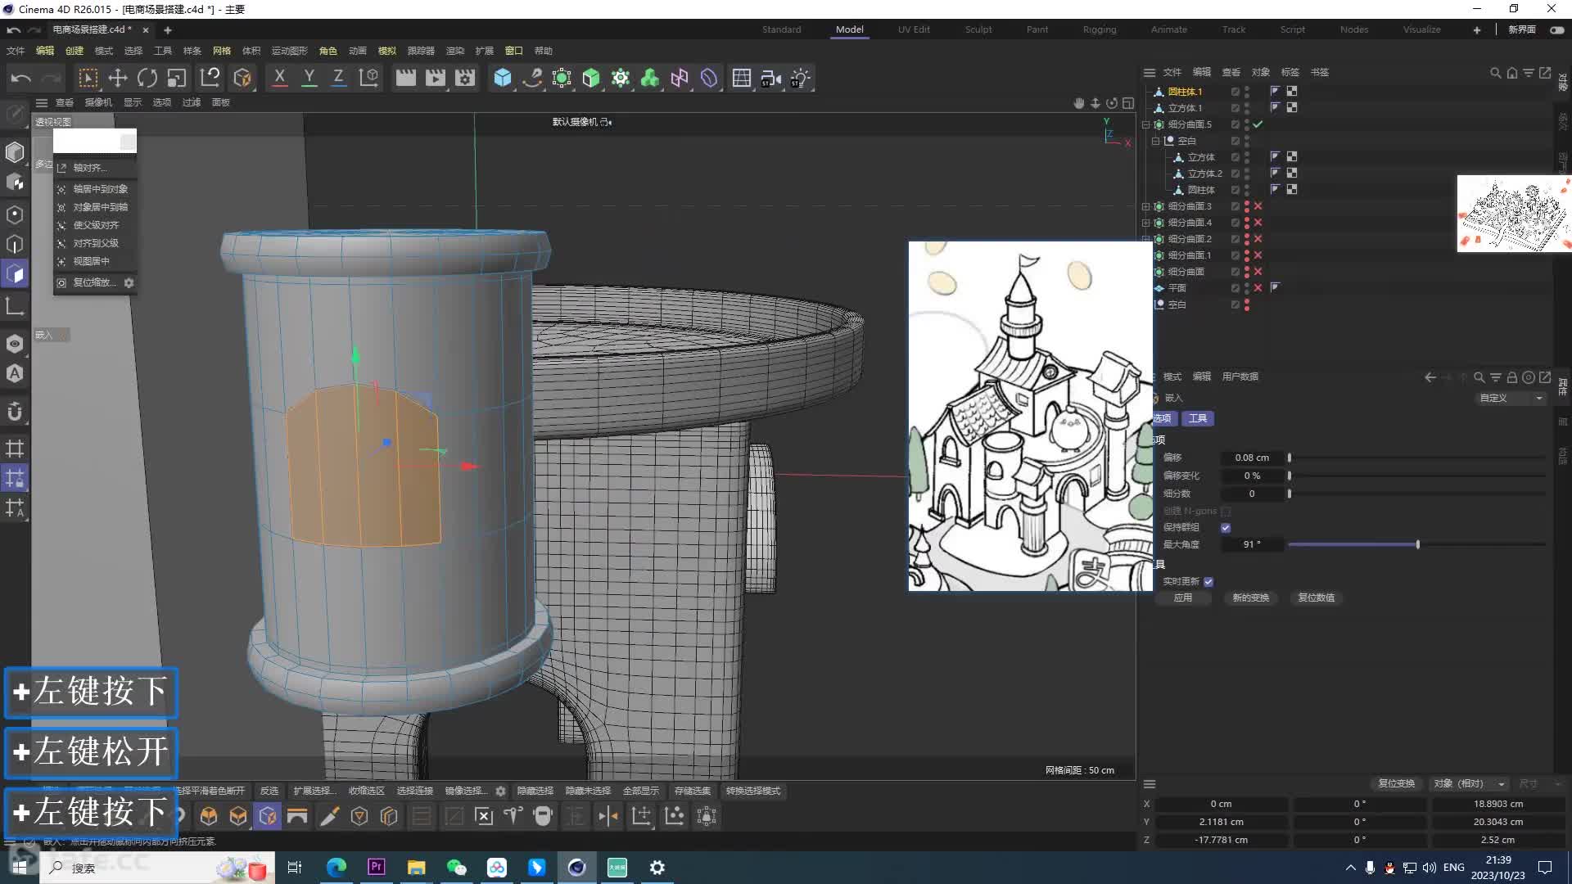Click the 复位变换 button

[x=1397, y=784]
